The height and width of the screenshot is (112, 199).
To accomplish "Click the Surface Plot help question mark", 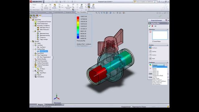I will (168, 23).
